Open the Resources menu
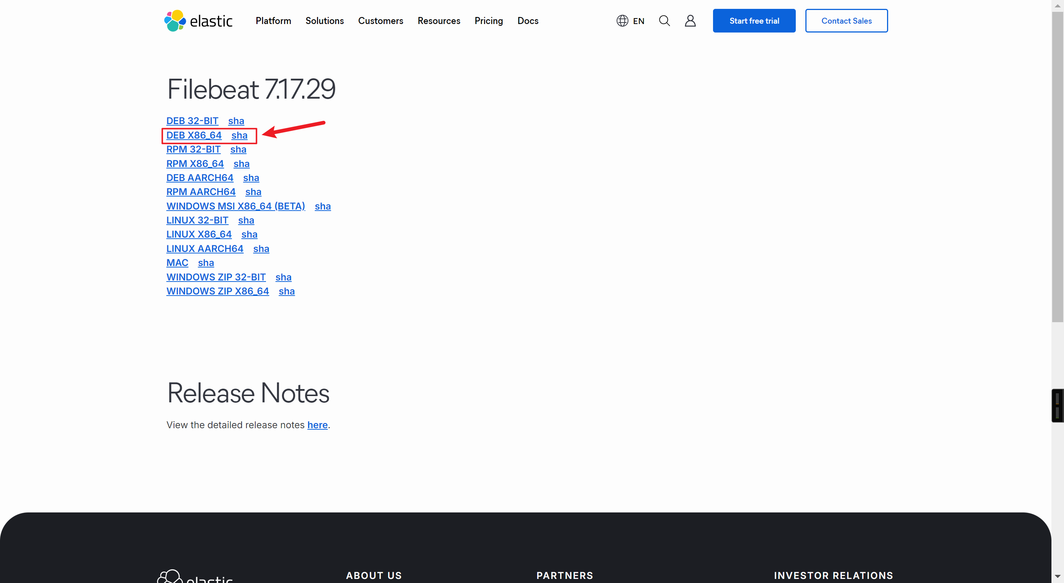 pyautogui.click(x=439, y=21)
